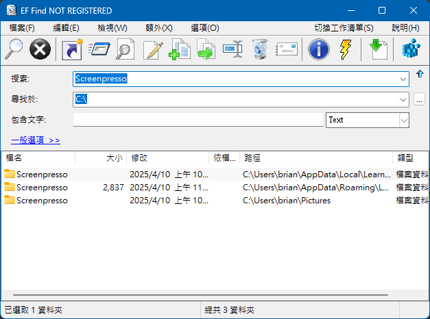Click the magnifying glass start search icon

[x=14, y=49]
